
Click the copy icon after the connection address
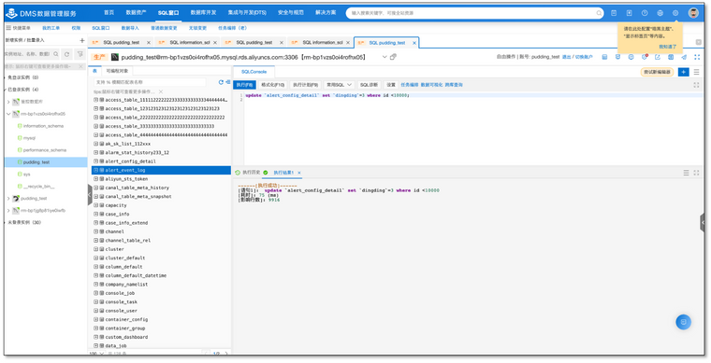click(393, 57)
